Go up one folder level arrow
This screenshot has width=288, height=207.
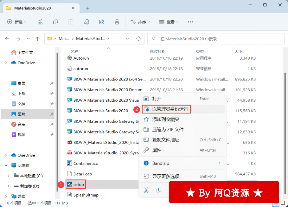coord(38,39)
